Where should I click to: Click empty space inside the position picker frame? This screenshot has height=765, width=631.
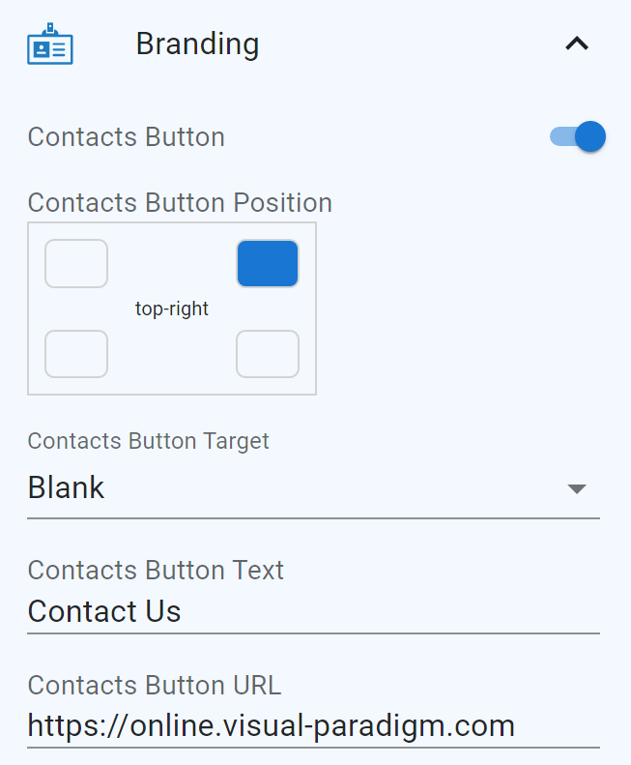click(x=172, y=368)
